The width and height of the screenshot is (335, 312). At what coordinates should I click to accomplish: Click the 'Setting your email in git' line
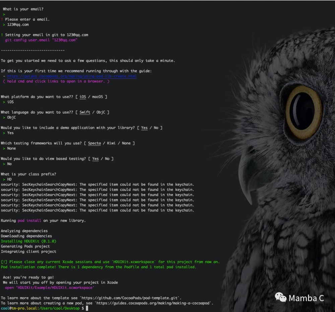click(45, 35)
